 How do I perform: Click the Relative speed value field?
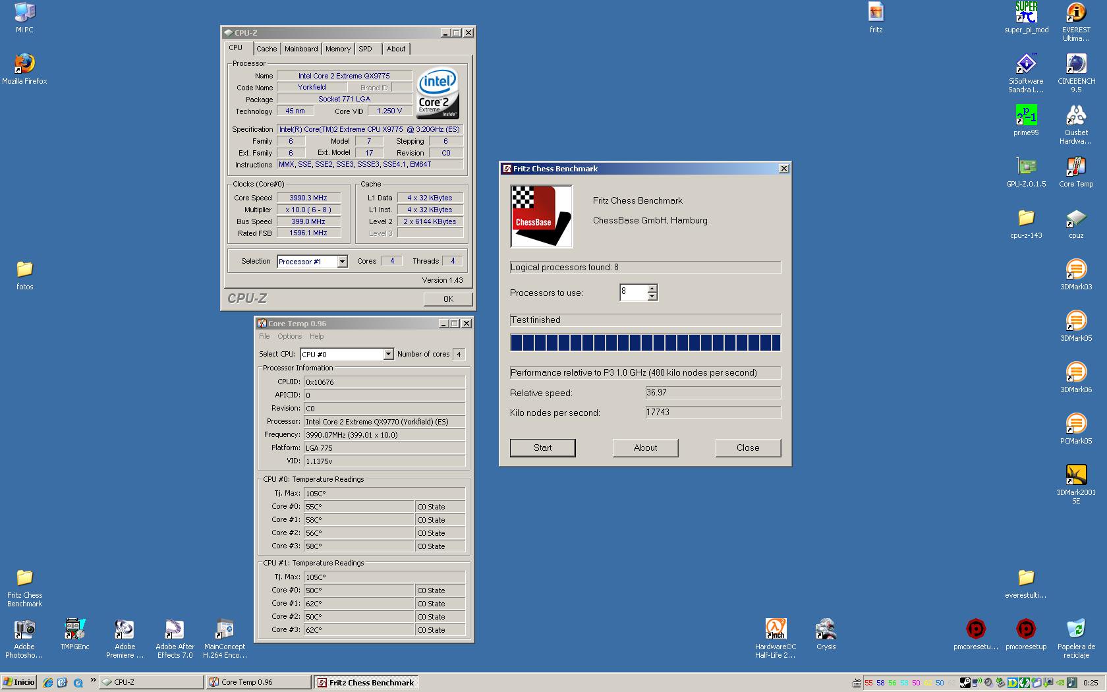click(x=713, y=393)
